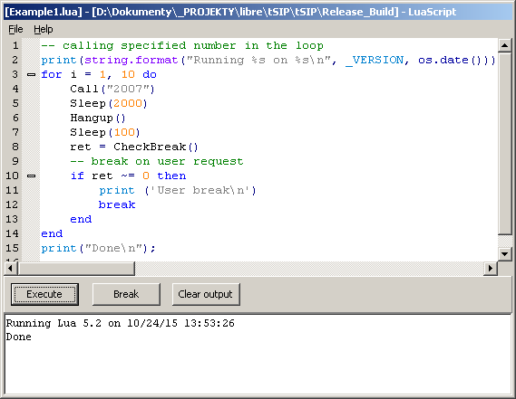Click the 'Done' line in output pane
516x399 pixels.
[x=19, y=337]
